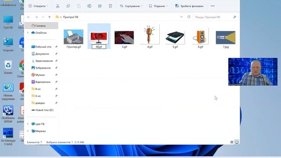Click Пристрої ПК in address bar

71,17
